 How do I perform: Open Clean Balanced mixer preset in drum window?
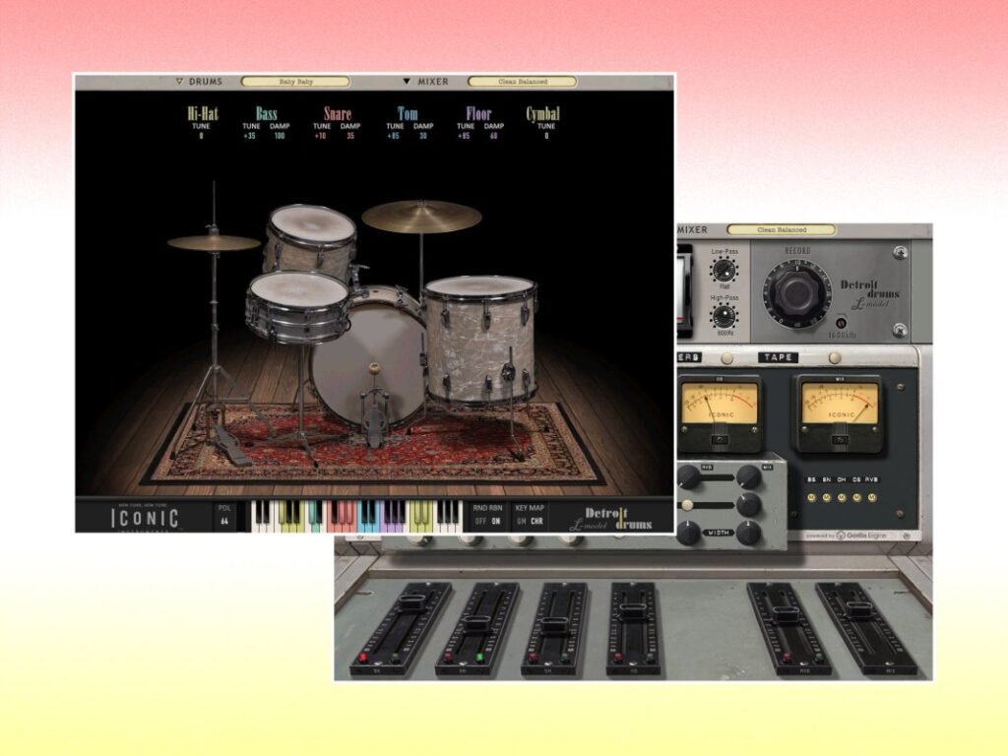(523, 82)
